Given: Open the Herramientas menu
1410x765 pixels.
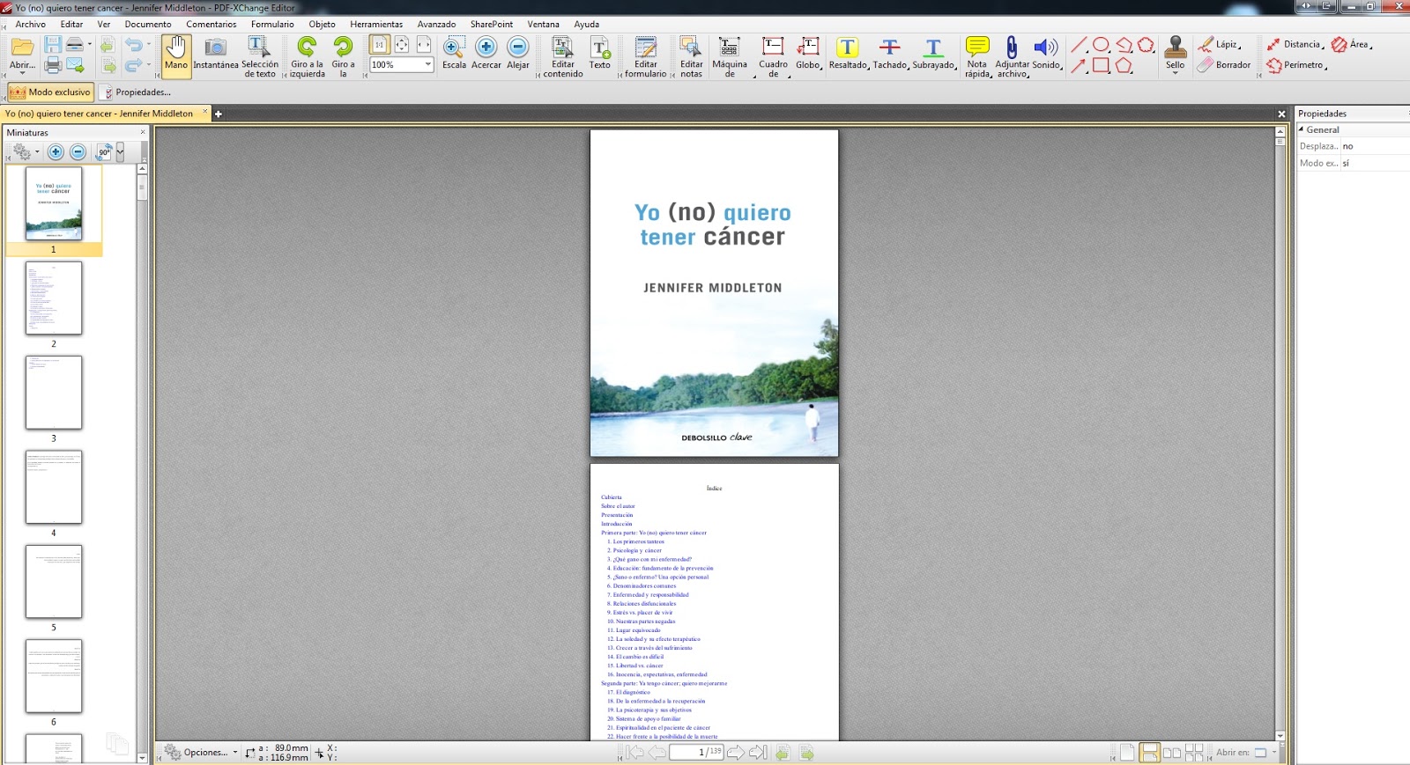Looking at the screenshot, I should pyautogui.click(x=376, y=25).
